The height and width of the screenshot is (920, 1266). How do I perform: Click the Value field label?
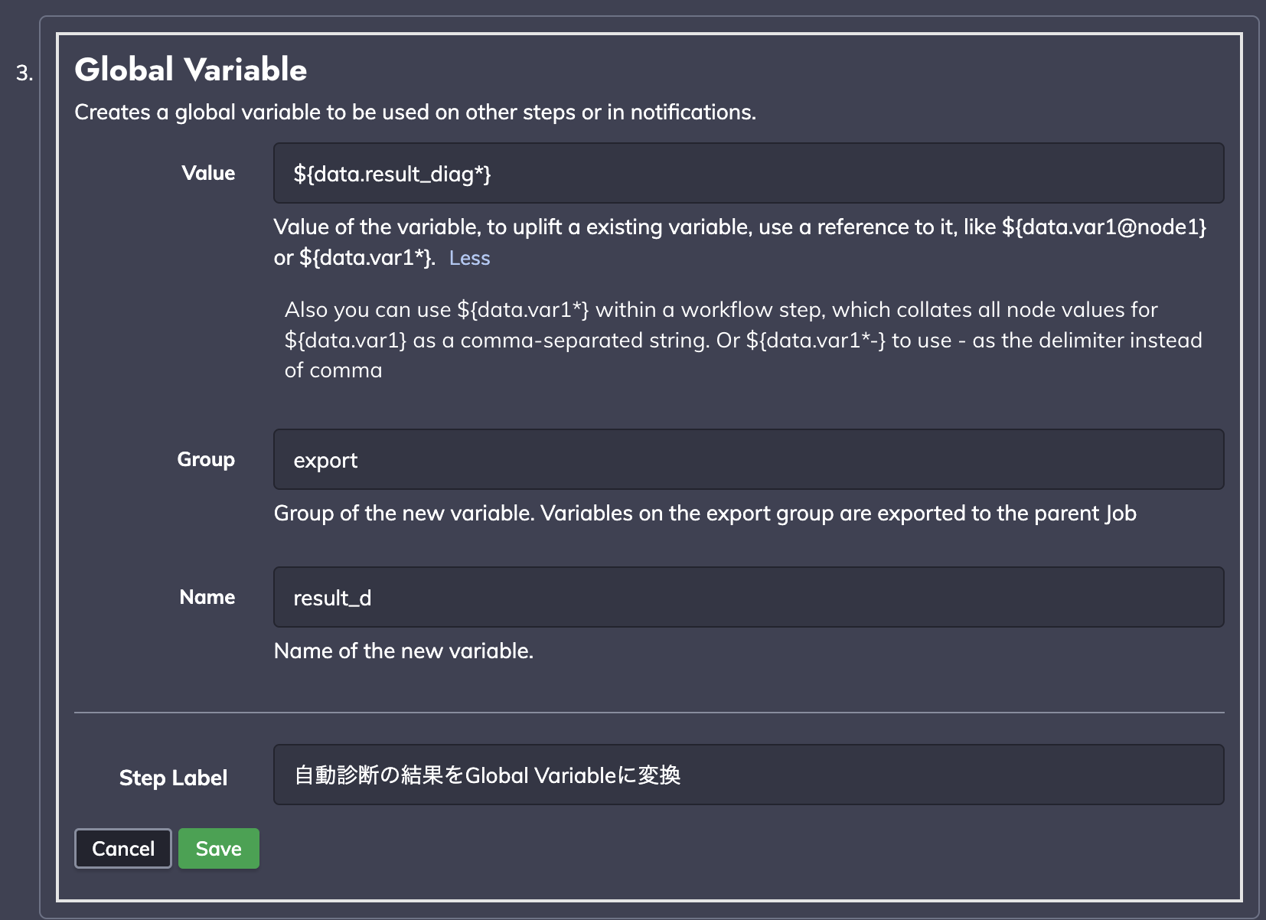click(x=208, y=173)
